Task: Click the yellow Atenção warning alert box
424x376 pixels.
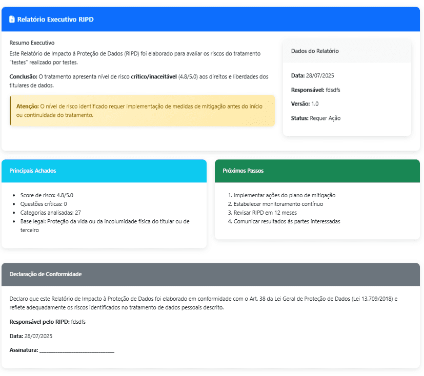Action: (142, 111)
